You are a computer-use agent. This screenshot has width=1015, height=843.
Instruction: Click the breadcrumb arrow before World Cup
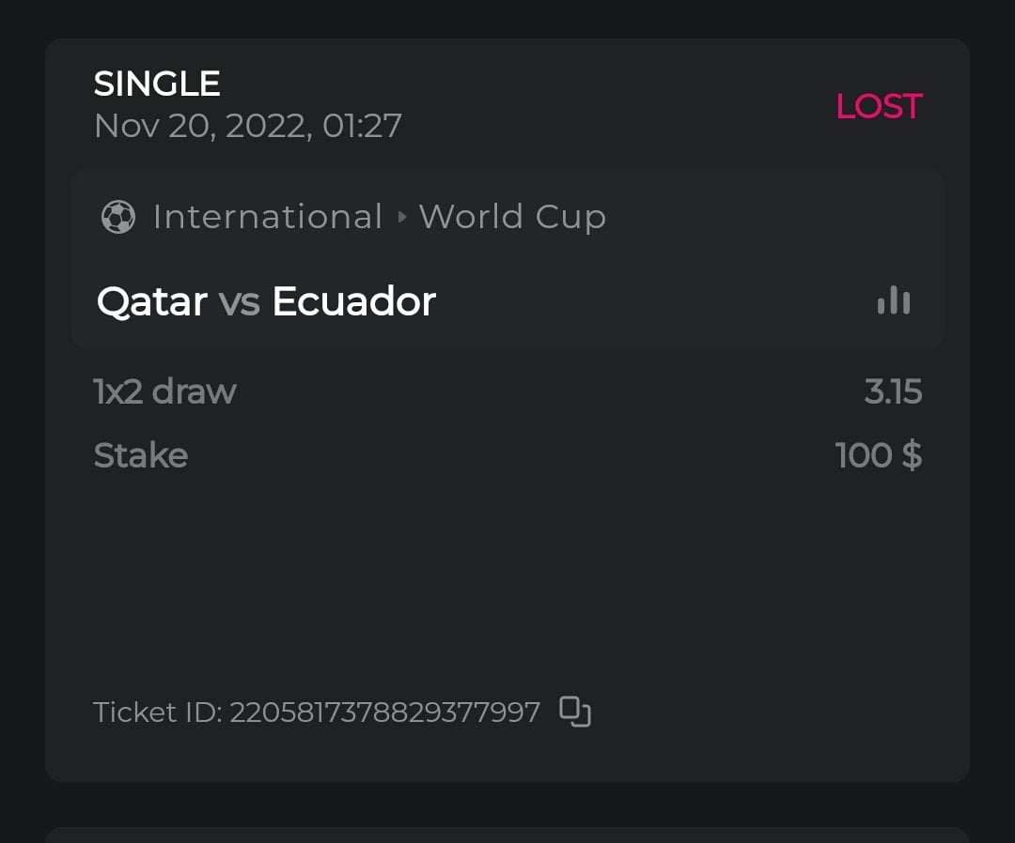(402, 218)
